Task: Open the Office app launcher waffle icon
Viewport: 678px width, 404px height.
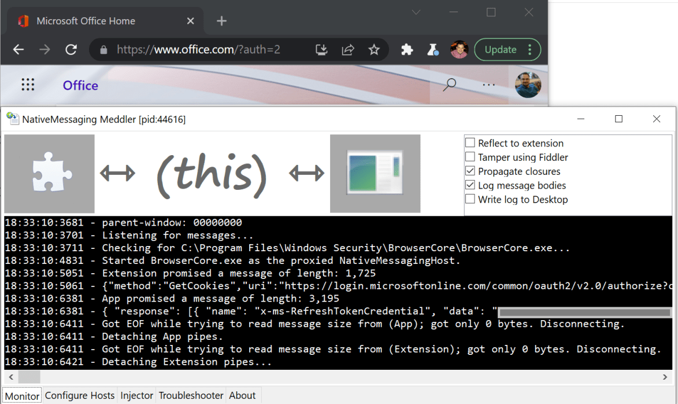Action: (28, 85)
